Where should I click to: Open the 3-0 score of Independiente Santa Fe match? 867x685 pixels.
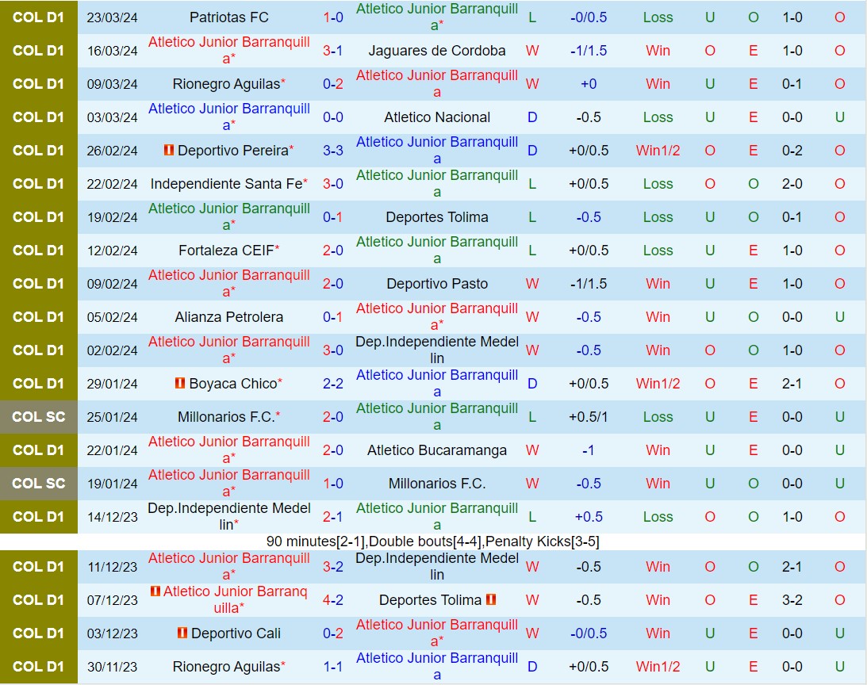coord(333,184)
